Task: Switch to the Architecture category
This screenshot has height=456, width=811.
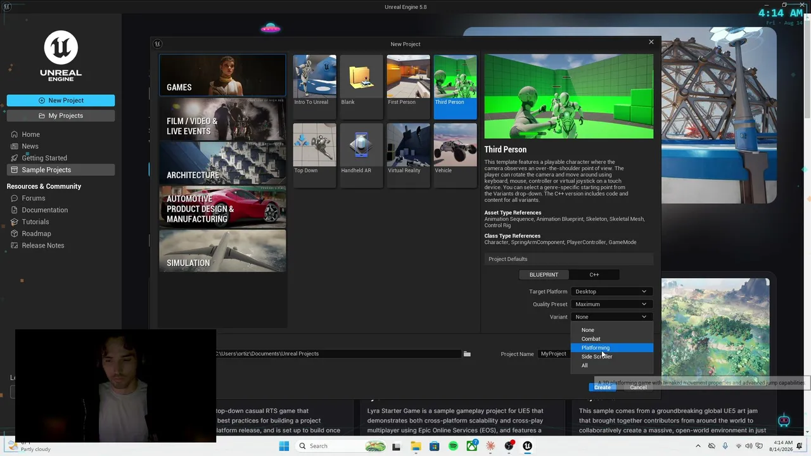Action: click(222, 163)
